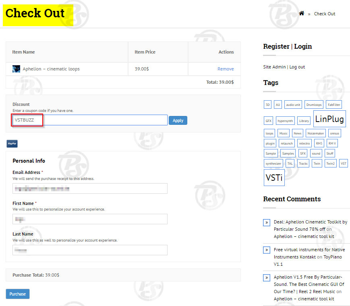Browse the VSTi tag
The height and width of the screenshot is (306, 350).
274,178
